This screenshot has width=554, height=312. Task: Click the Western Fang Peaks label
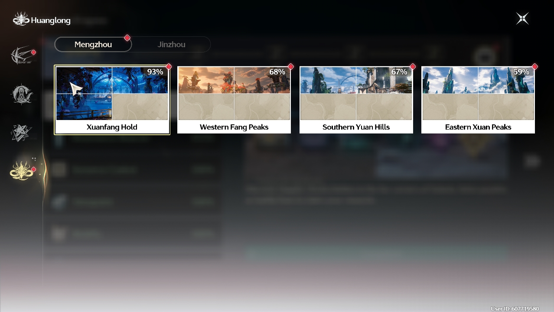click(x=234, y=127)
